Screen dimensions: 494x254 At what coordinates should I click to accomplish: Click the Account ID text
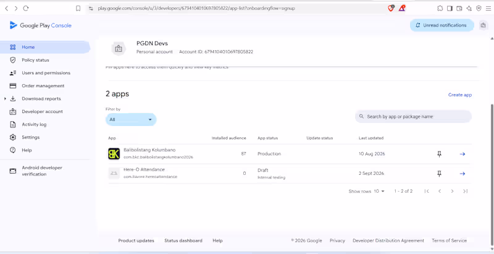pyautogui.click(x=216, y=52)
